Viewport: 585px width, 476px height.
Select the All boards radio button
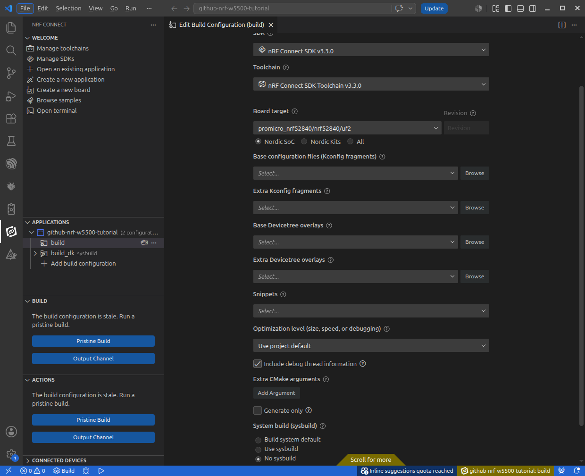pos(351,142)
